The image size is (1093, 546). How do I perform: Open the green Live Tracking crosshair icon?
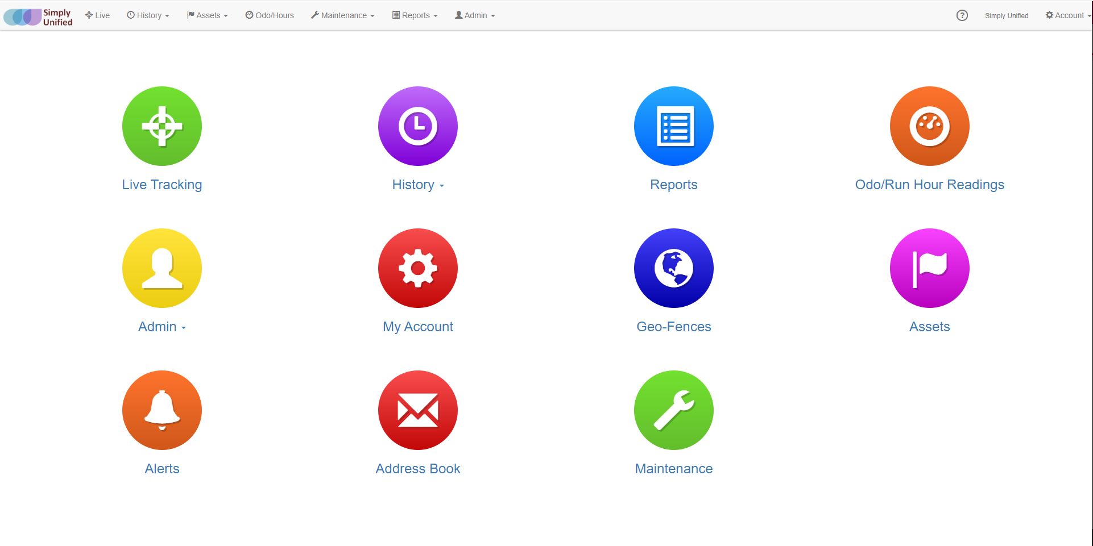[162, 126]
